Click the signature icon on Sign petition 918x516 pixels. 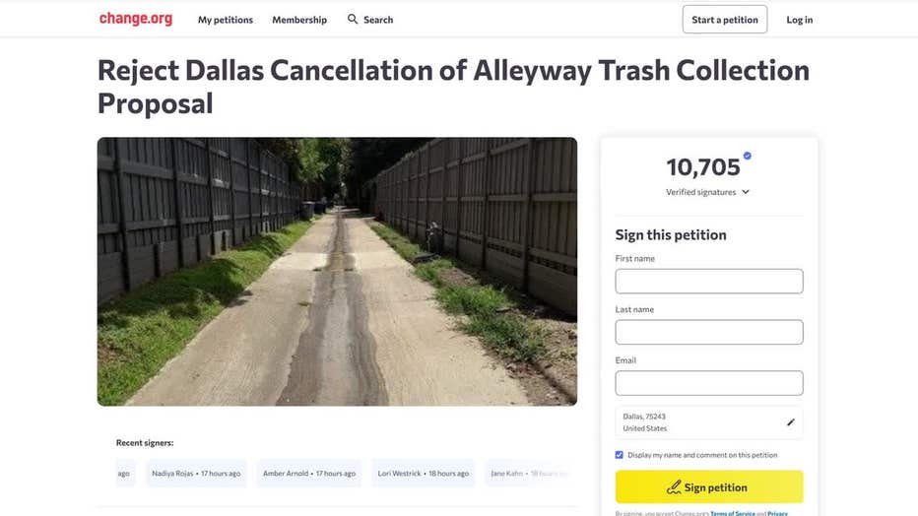coord(674,487)
